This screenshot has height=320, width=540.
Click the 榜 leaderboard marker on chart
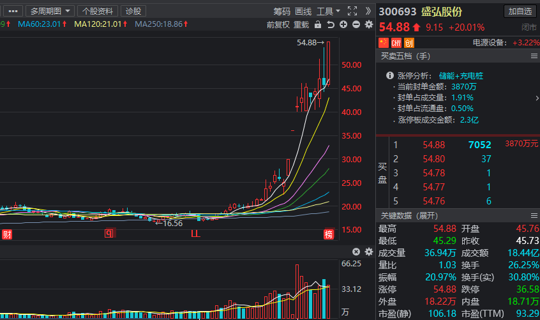(x=329, y=234)
